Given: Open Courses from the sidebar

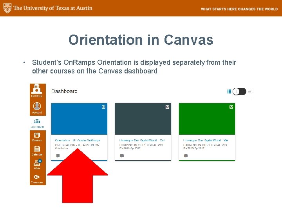Looking at the screenshot, I should [37, 137].
